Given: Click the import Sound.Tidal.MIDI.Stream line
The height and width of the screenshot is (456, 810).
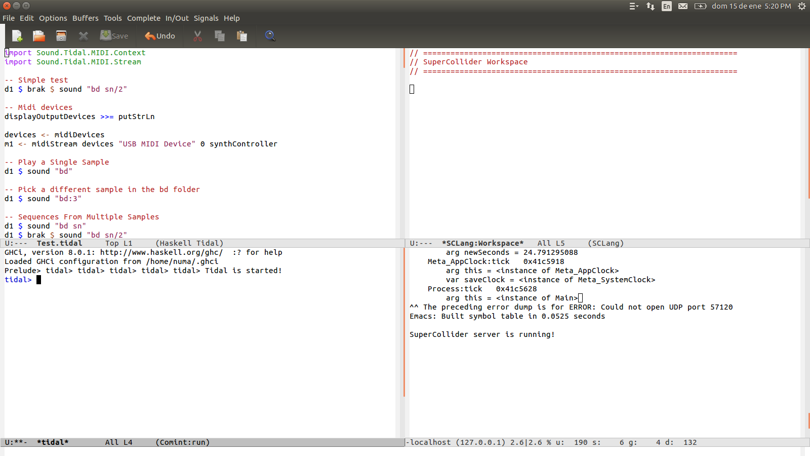Looking at the screenshot, I should [x=73, y=62].
